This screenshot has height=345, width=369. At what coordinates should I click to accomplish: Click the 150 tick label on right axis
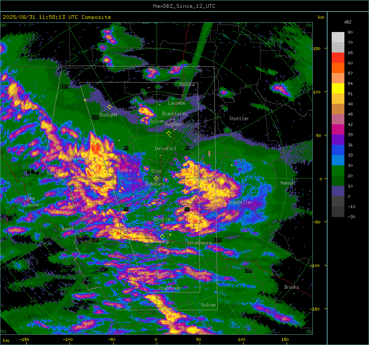click(x=317, y=48)
